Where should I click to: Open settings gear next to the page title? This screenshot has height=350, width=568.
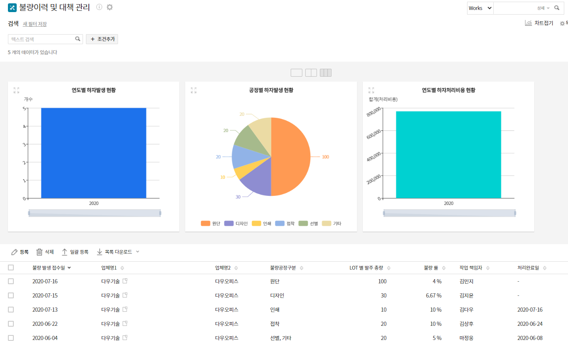point(110,7)
